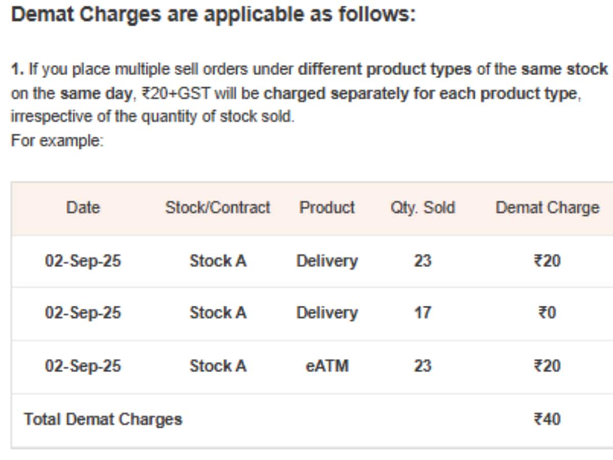
Task: Select the quantity 17 cell
Action: coord(422,312)
